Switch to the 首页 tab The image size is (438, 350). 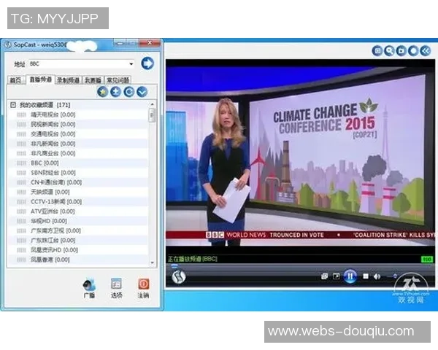pos(15,80)
